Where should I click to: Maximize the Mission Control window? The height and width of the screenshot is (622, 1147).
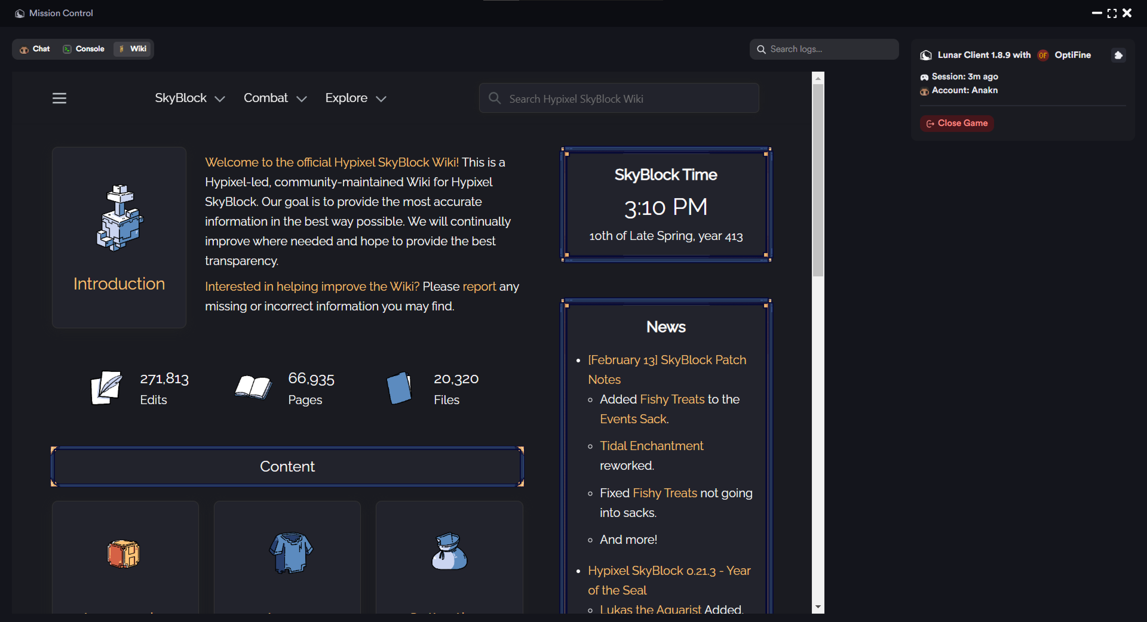tap(1112, 13)
